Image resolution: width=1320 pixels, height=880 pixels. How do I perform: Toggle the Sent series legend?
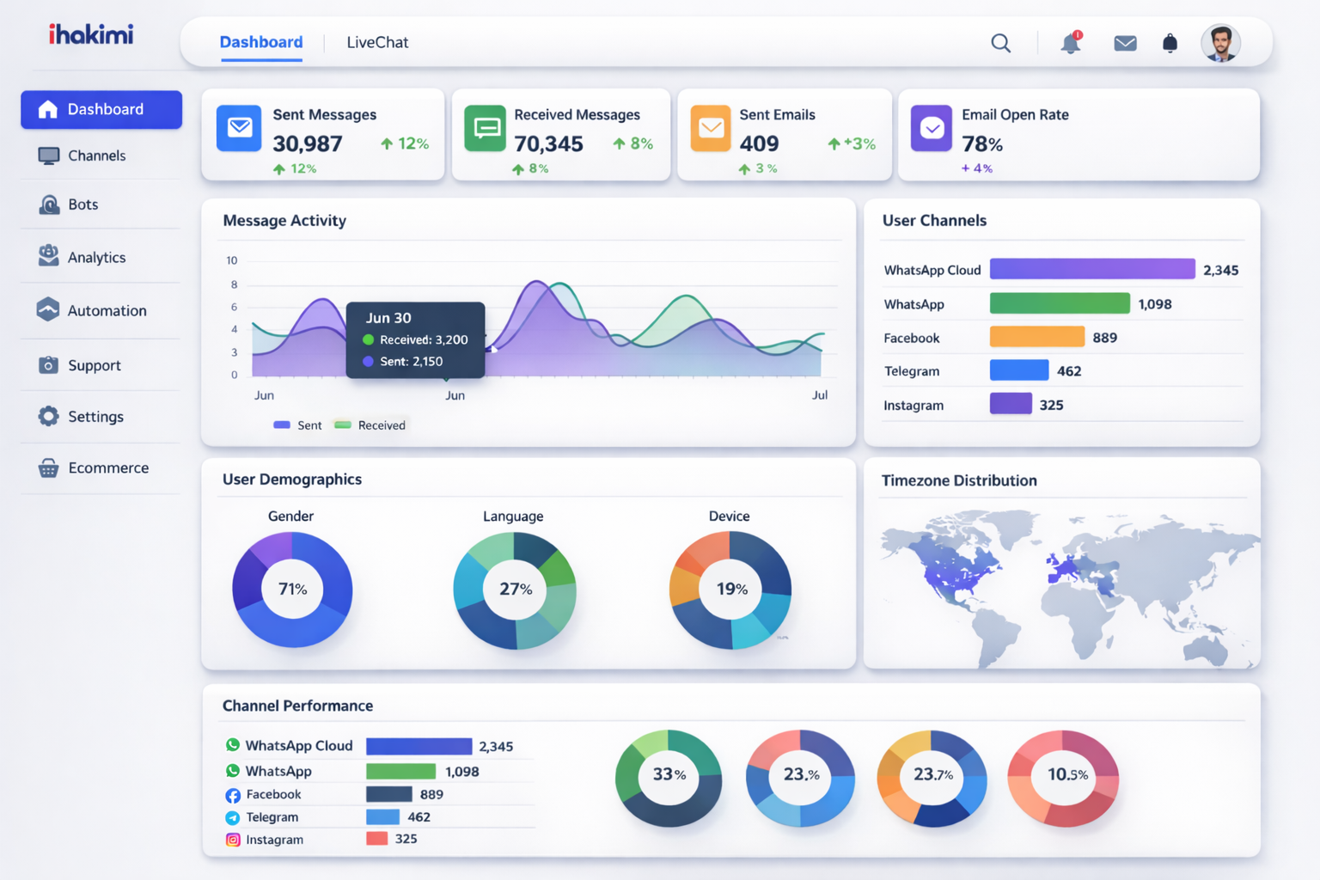pyautogui.click(x=297, y=425)
